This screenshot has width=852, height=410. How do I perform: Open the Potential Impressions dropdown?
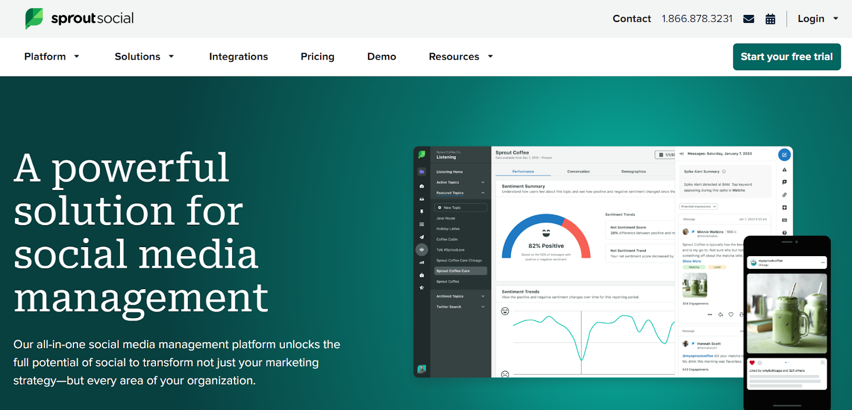click(x=699, y=207)
